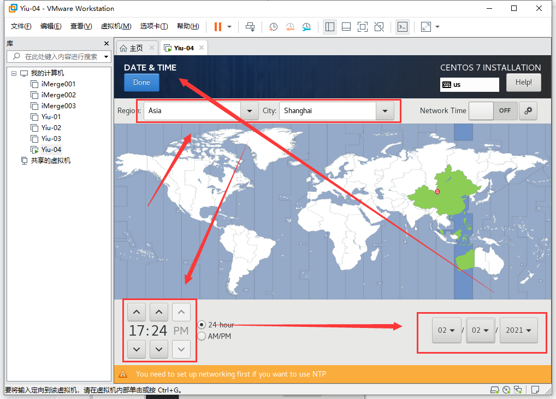This screenshot has width=556, height=399.
Task: Click the CD/DVD status bar icon
Action: point(506,390)
